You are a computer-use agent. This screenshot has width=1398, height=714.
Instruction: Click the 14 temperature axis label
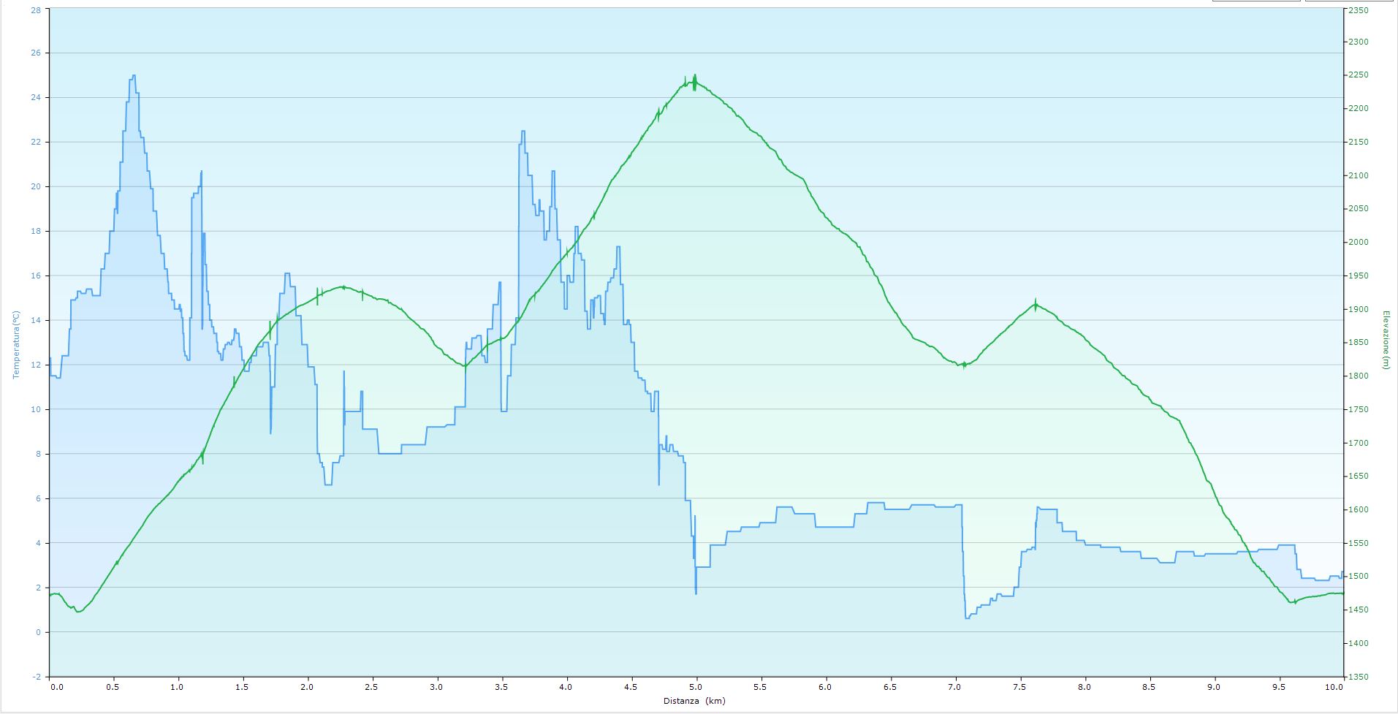point(36,321)
